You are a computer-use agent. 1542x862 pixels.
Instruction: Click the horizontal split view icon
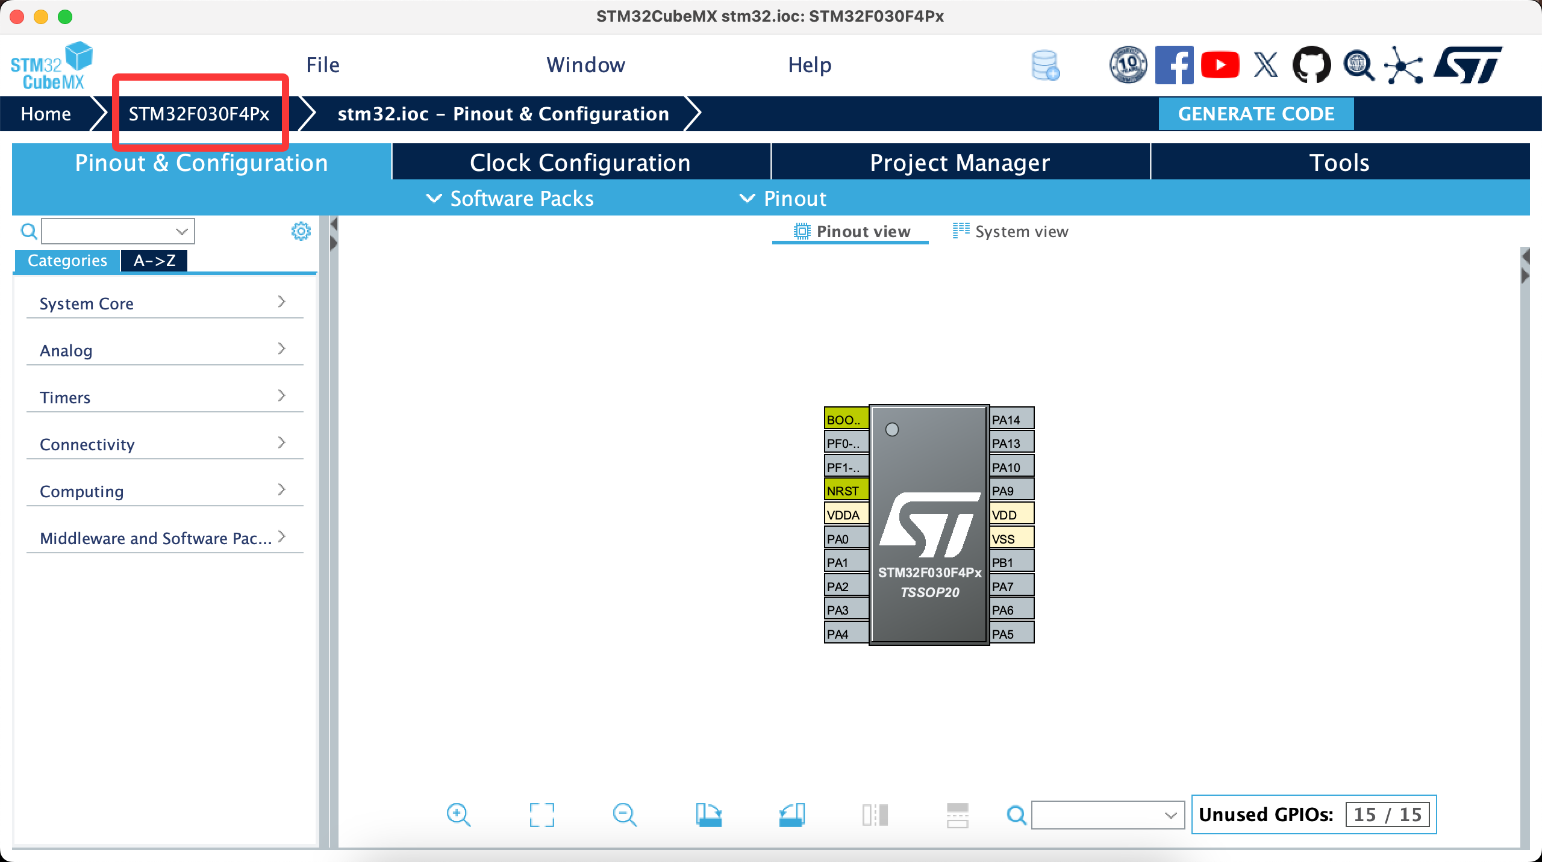pyautogui.click(x=957, y=815)
